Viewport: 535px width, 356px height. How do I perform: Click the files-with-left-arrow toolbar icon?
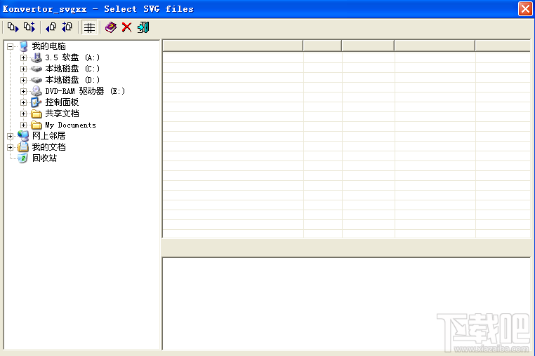(51, 27)
